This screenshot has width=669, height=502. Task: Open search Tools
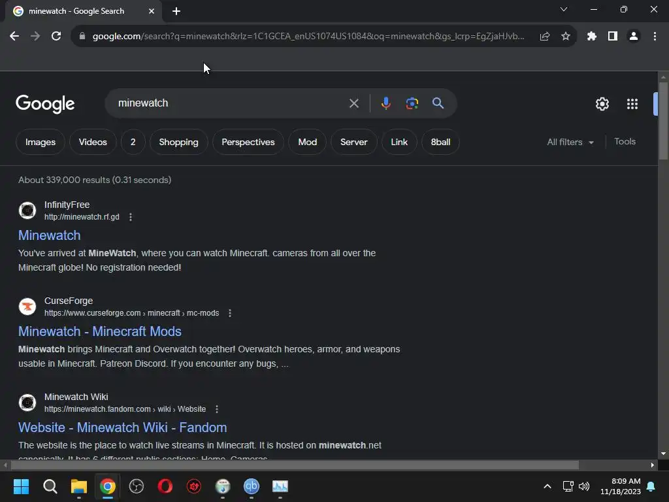625,142
